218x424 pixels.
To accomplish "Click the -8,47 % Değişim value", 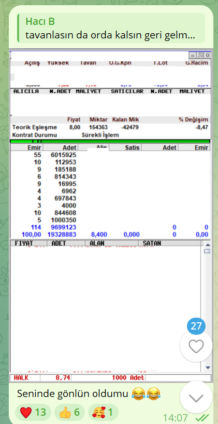I will pyautogui.click(x=201, y=127).
